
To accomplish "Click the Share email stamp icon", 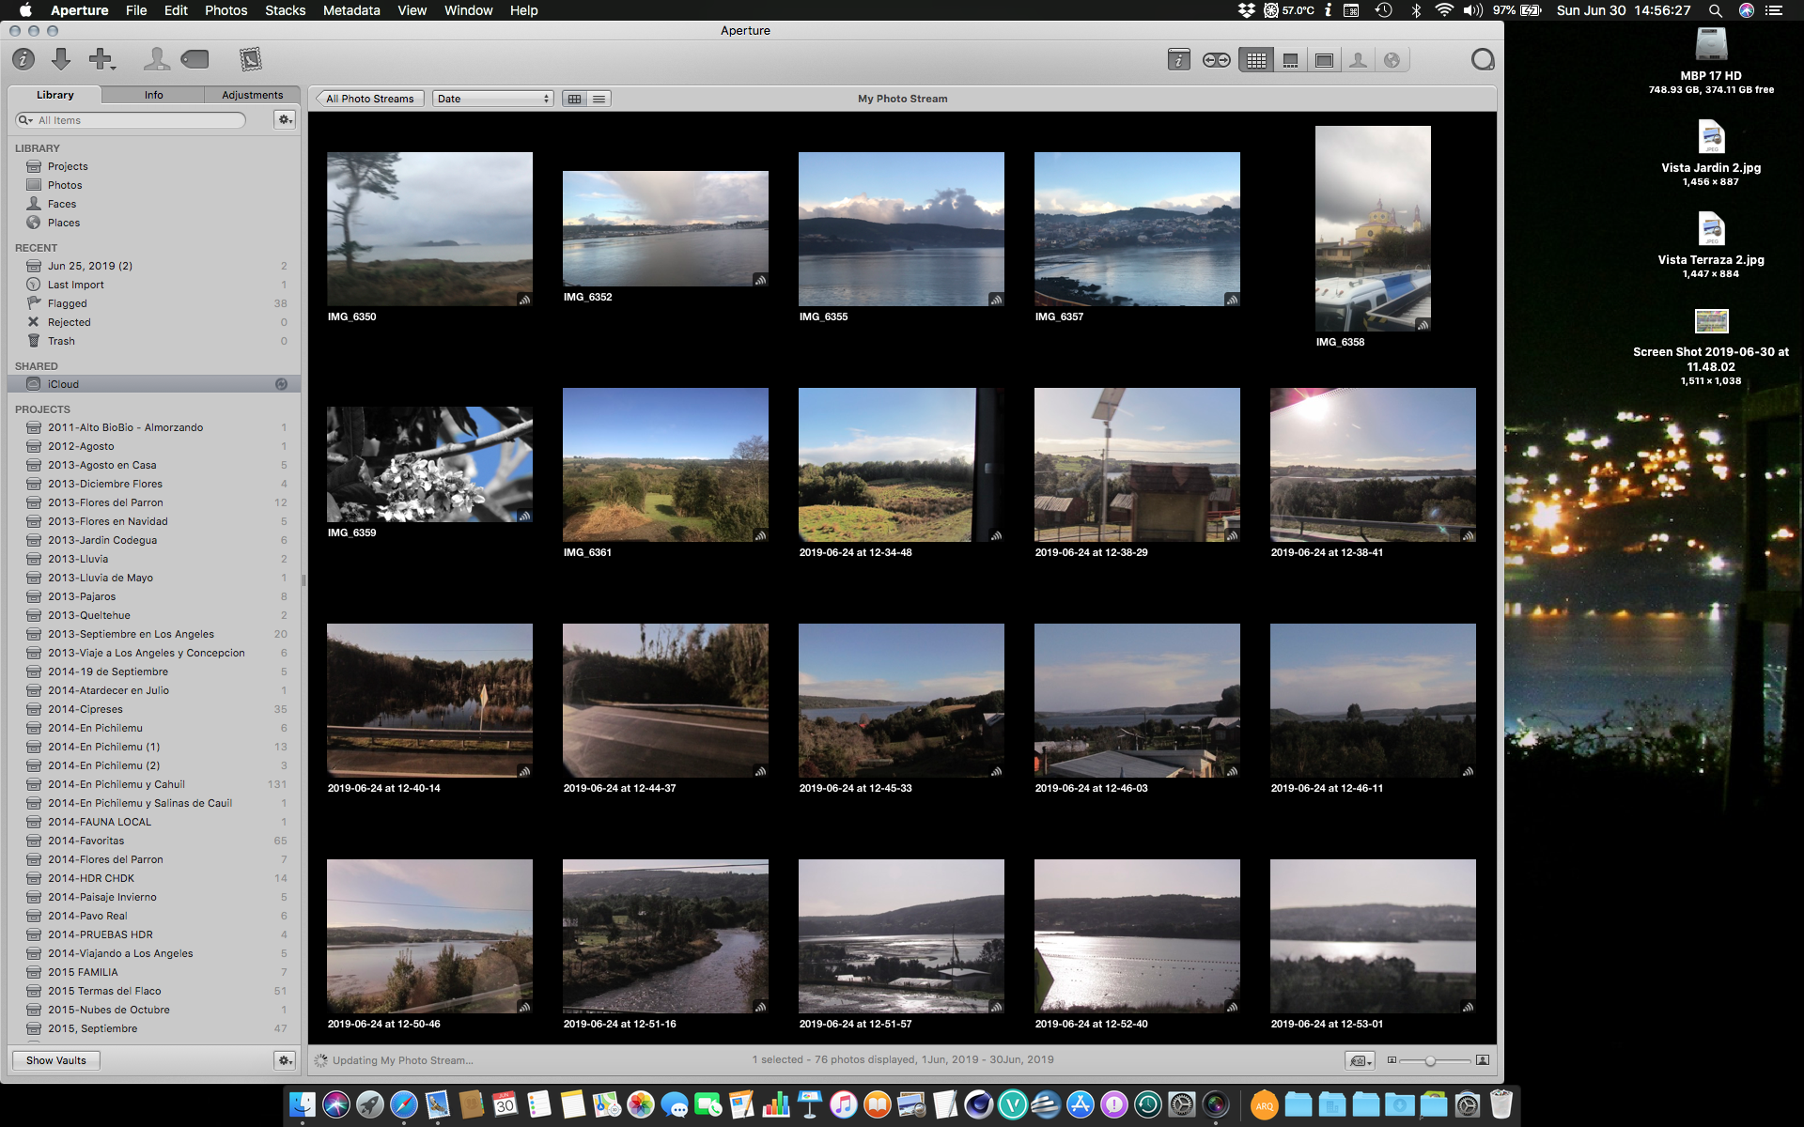I will [250, 60].
